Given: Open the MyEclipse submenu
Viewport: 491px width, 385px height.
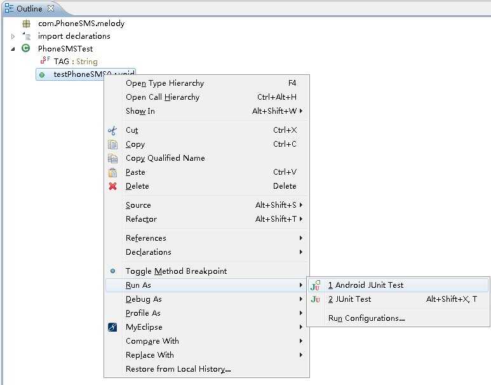Looking at the screenshot, I should click(x=206, y=327).
